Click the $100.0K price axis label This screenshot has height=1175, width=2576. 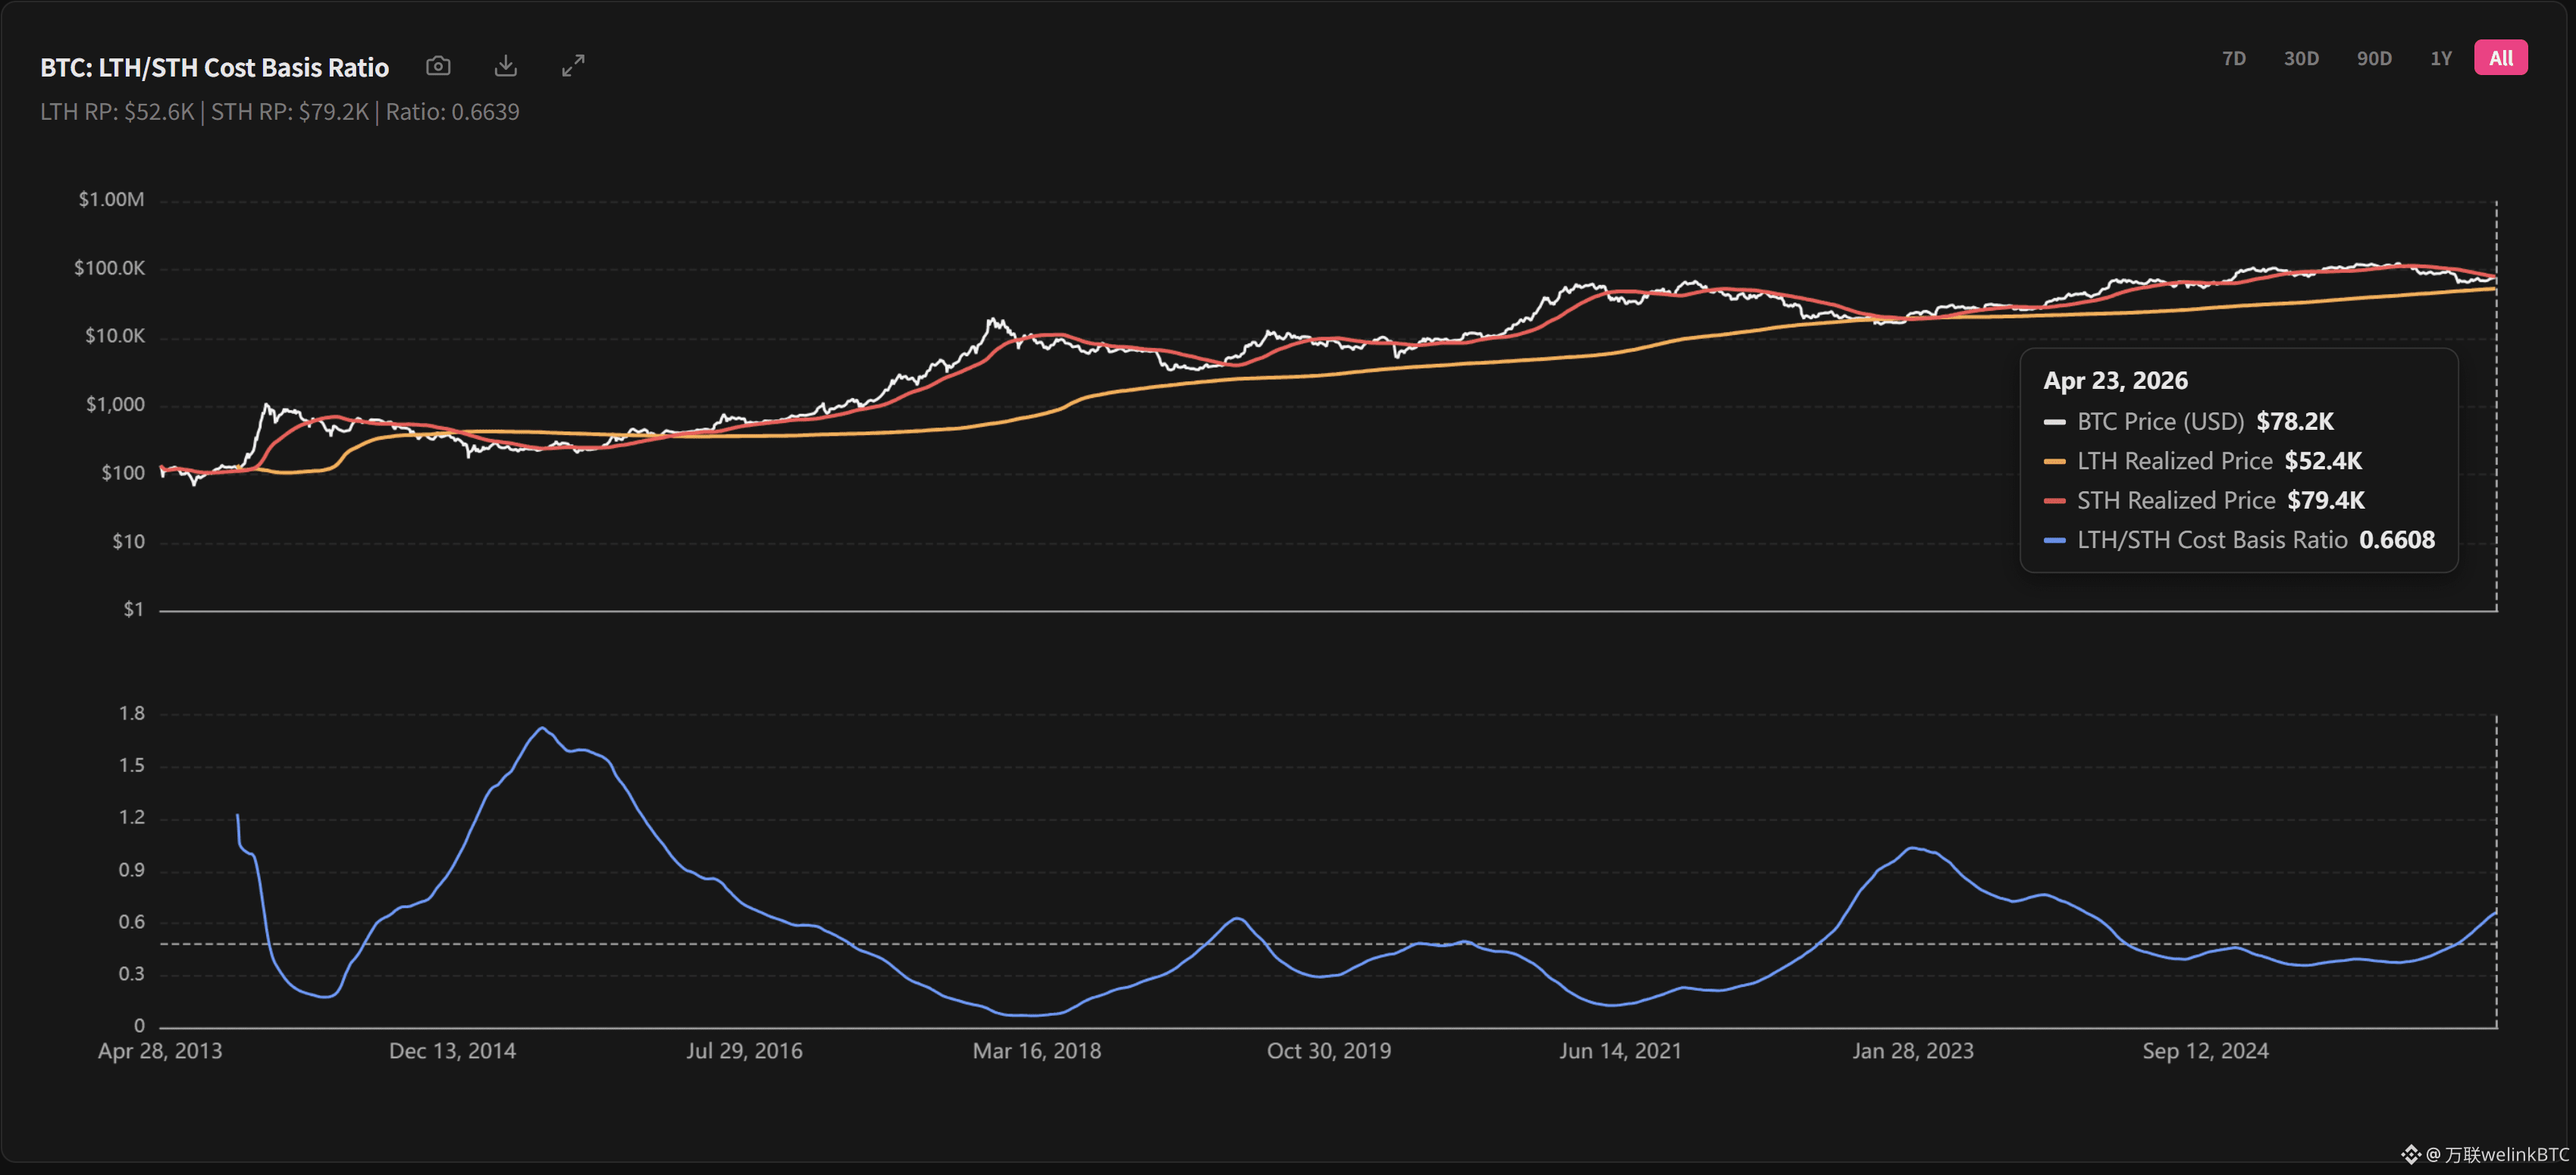tap(109, 268)
